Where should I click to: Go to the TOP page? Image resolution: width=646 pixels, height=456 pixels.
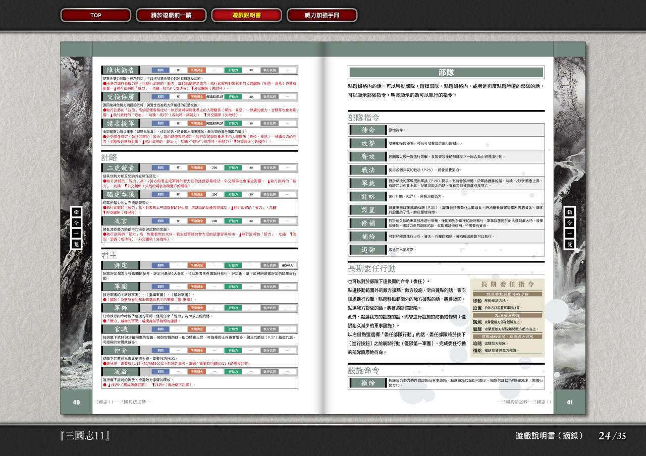coord(96,15)
